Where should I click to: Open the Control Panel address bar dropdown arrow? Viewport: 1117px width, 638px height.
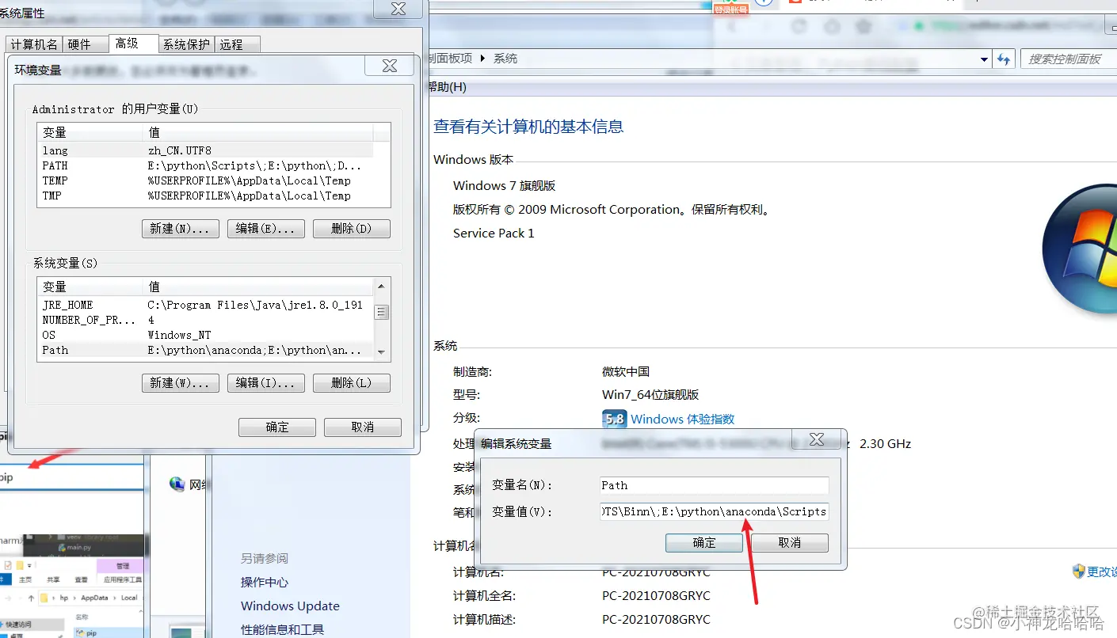[x=984, y=59]
